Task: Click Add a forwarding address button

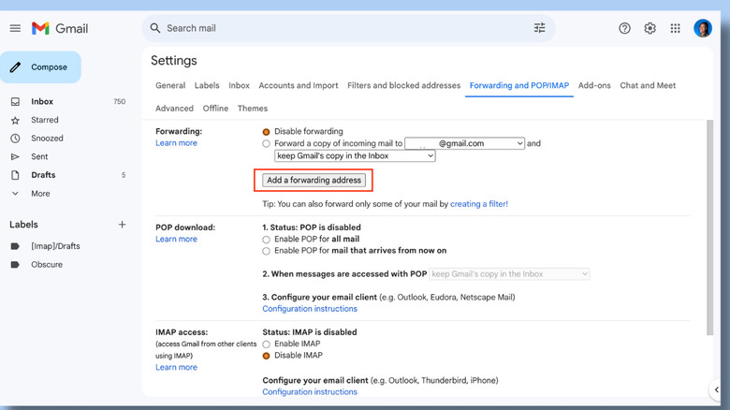Action: 314,180
